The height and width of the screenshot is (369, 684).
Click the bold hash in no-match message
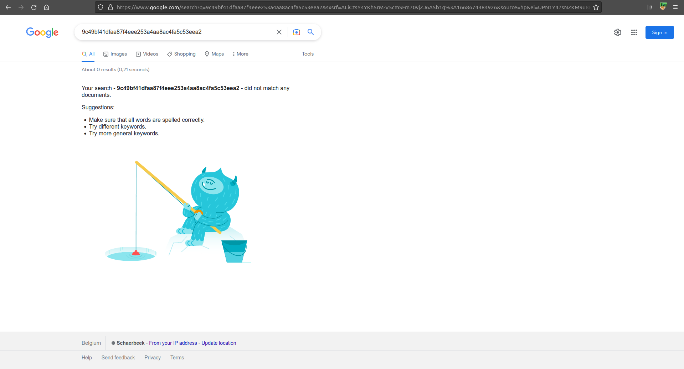pos(178,88)
